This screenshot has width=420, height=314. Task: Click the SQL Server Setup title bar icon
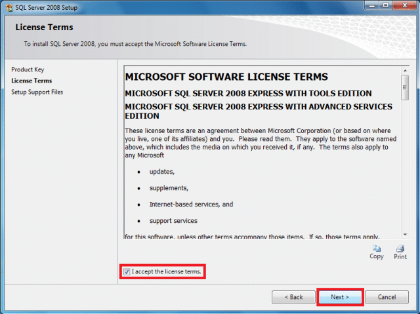click(9, 7)
